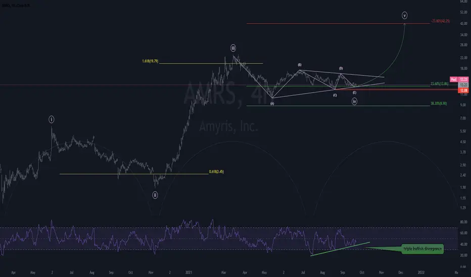Image resolution: width=471 pixels, height=277 pixels.
Task: Click 64.00 on the price axis
Action: [463, 2]
